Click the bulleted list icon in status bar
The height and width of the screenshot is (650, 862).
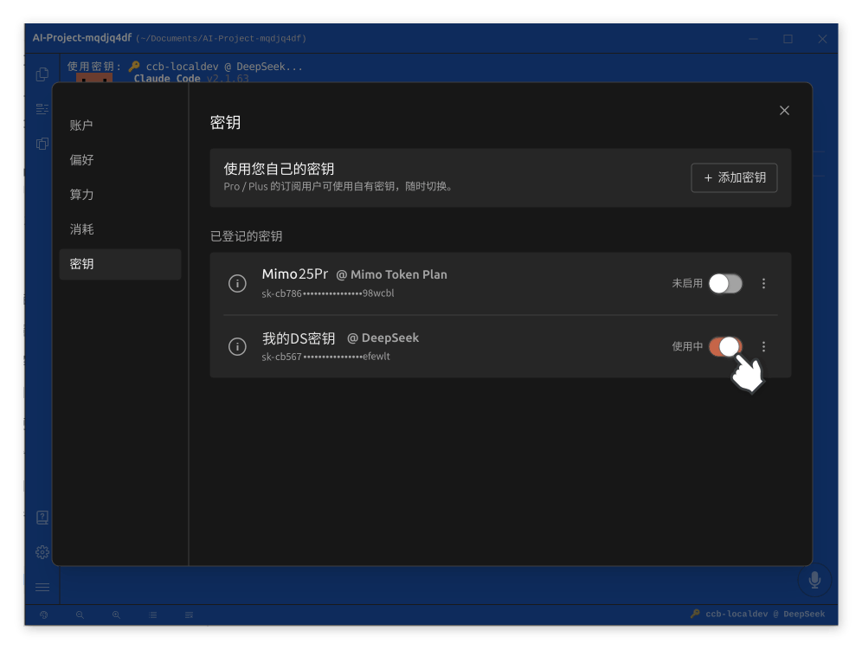point(153,615)
